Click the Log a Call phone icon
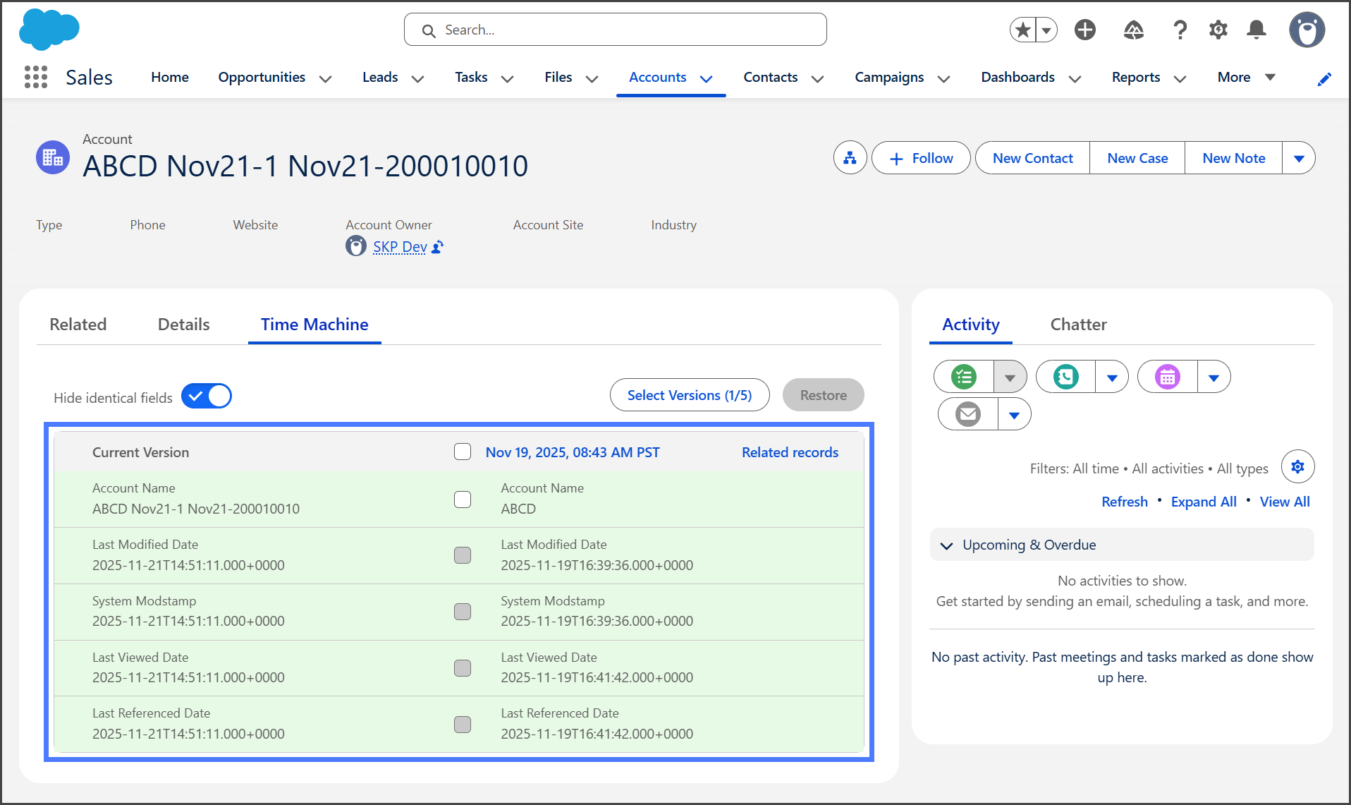The height and width of the screenshot is (805, 1351). [1065, 377]
